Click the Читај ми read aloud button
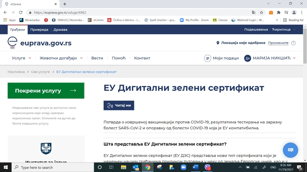307x172 pixels. click(119, 106)
